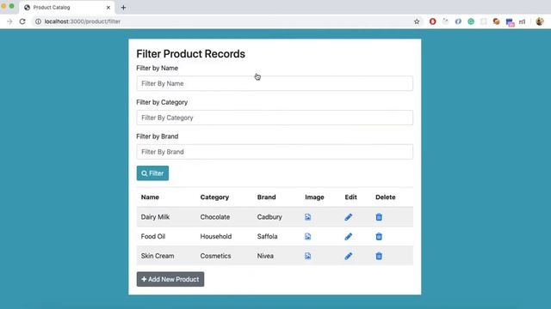View image for Food Oil product
This screenshot has height=309, width=551.
point(308,237)
